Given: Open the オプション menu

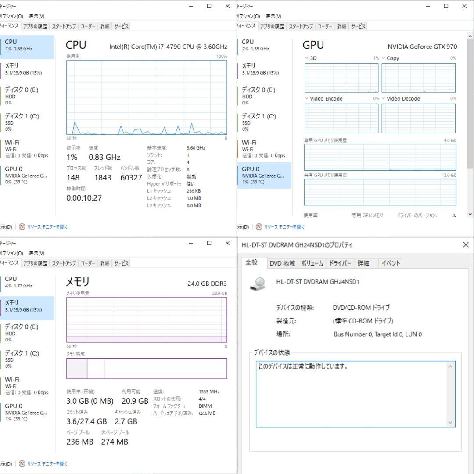Looking at the screenshot, I should tap(11, 16).
